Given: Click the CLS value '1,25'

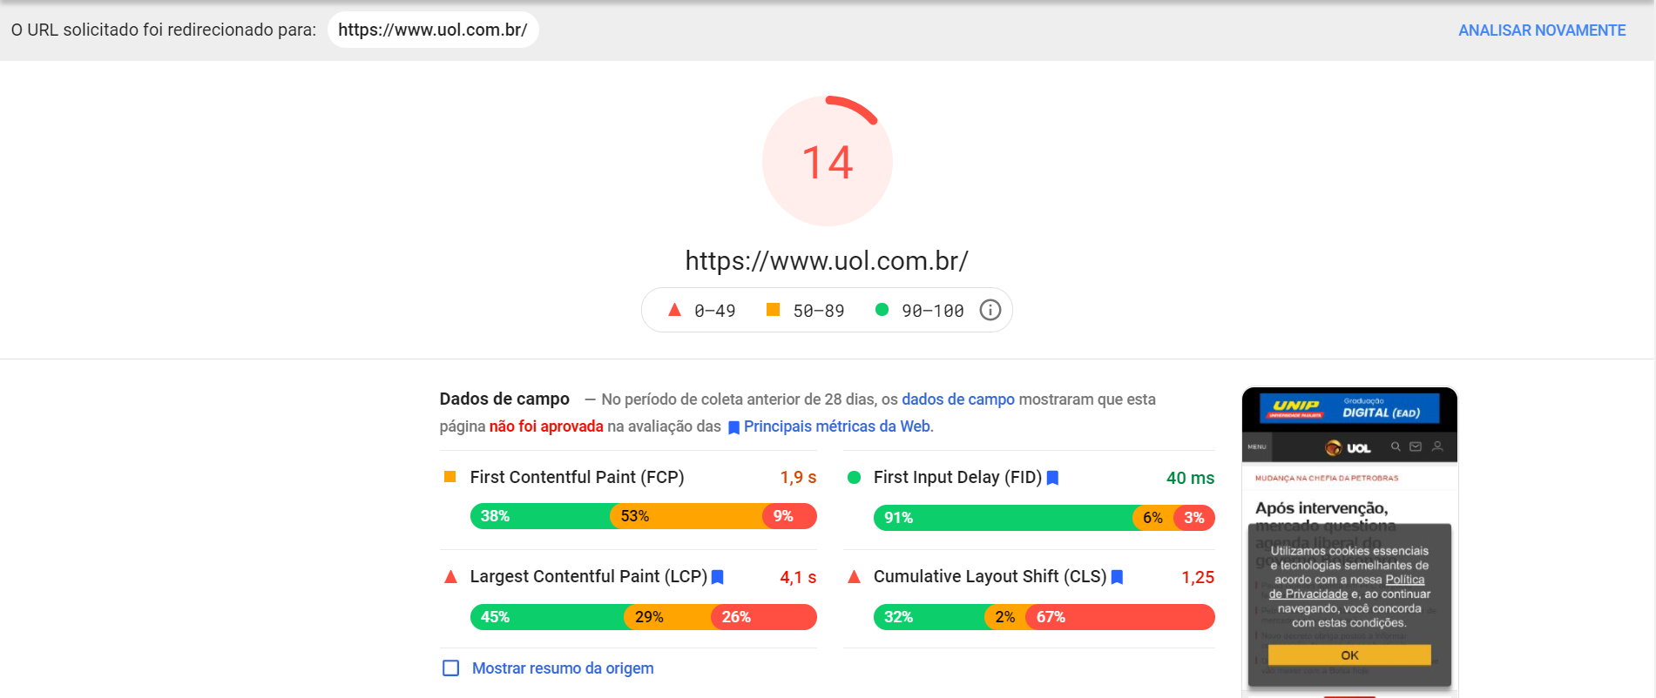Looking at the screenshot, I should [x=1198, y=577].
